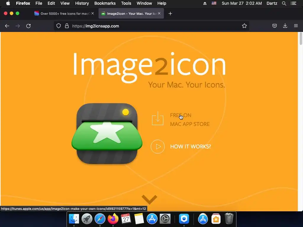Open the Apple menu
This screenshot has height=227, width=303.
(x=8, y=3)
